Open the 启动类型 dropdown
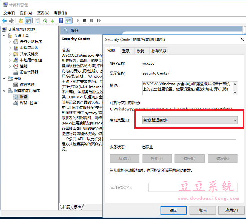246x219 pixels. [x=190, y=120]
